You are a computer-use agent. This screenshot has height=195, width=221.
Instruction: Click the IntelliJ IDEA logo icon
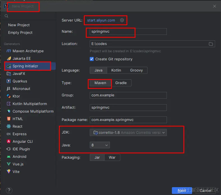point(6,6)
